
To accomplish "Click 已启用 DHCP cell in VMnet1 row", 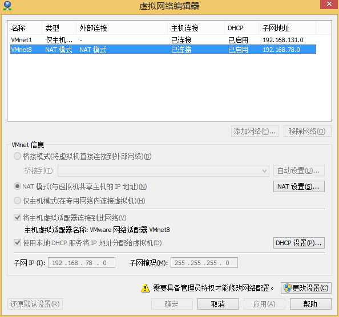I will 238,40.
